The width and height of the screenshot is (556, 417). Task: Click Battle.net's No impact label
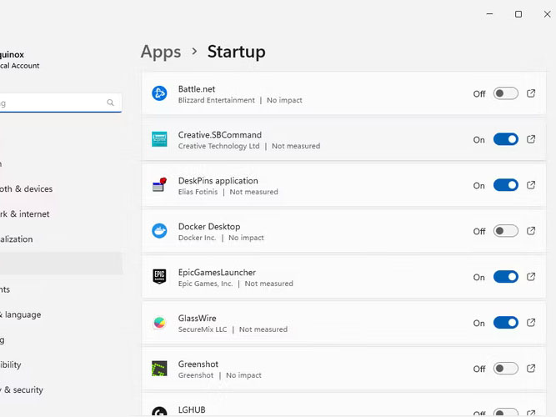pyautogui.click(x=284, y=100)
